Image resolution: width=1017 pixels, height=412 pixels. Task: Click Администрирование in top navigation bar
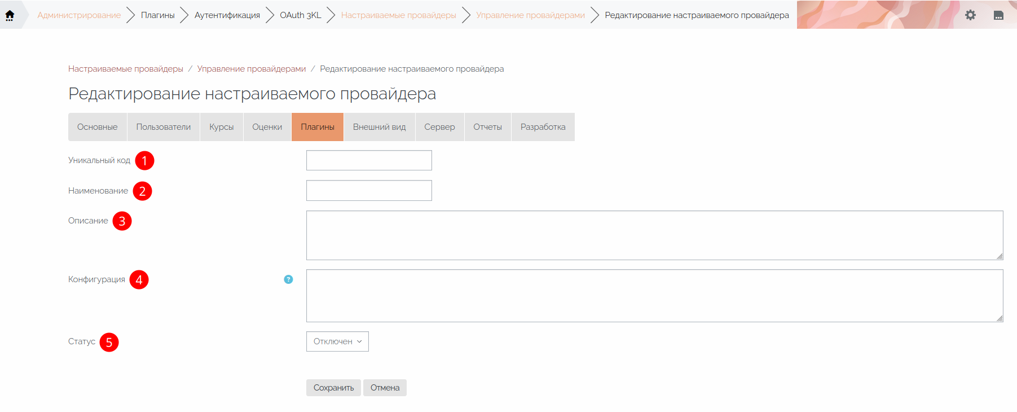click(x=79, y=15)
